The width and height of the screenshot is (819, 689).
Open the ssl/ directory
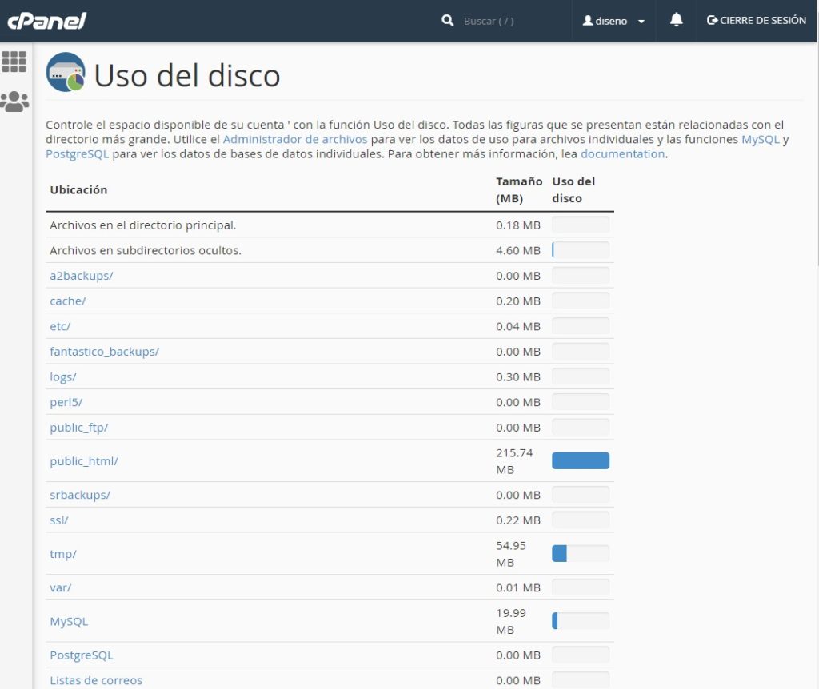point(59,520)
